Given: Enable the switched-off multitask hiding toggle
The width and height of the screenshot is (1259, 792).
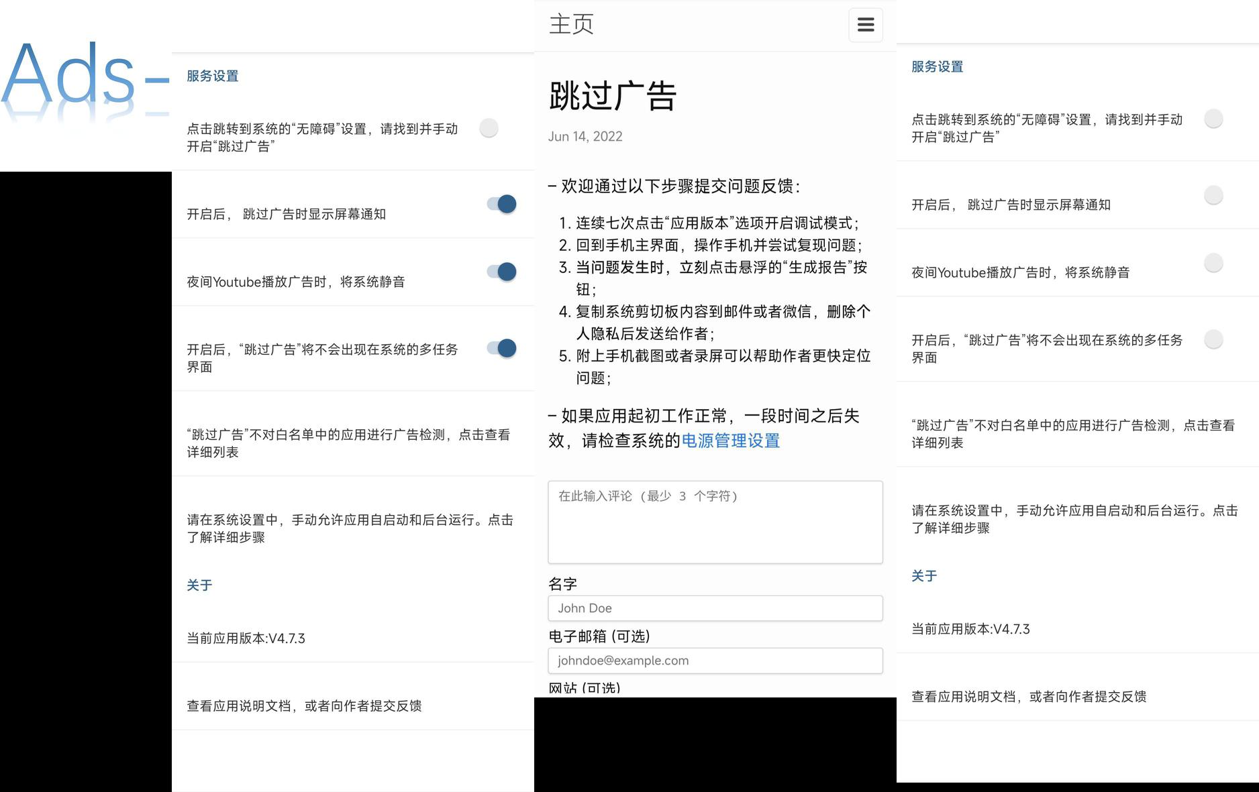Looking at the screenshot, I should click(1213, 339).
